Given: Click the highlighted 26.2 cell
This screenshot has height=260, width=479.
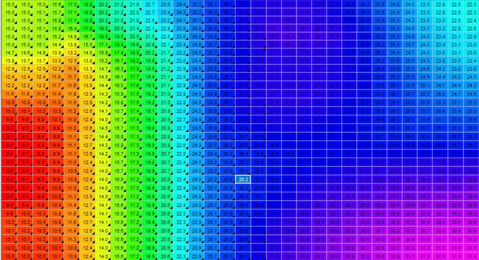Looking at the screenshot, I should (x=243, y=180).
